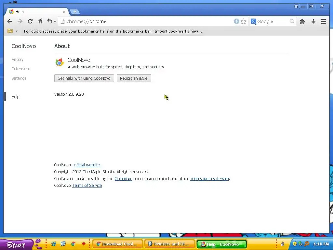Viewport: 333px width, 250px height.
Task: Click the tray icon left of shield
Action: (283, 244)
